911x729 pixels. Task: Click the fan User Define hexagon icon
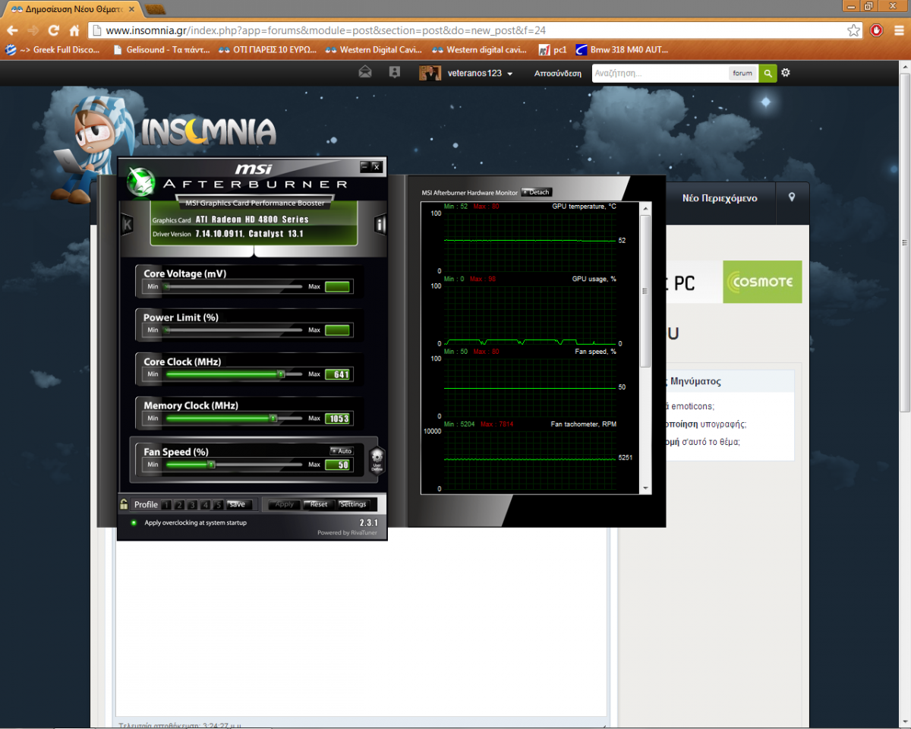(x=377, y=460)
